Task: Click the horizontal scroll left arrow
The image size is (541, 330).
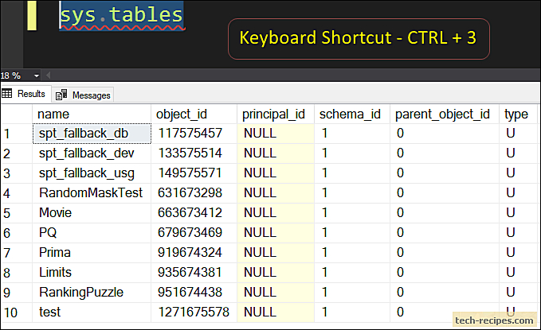Action: click(x=49, y=75)
